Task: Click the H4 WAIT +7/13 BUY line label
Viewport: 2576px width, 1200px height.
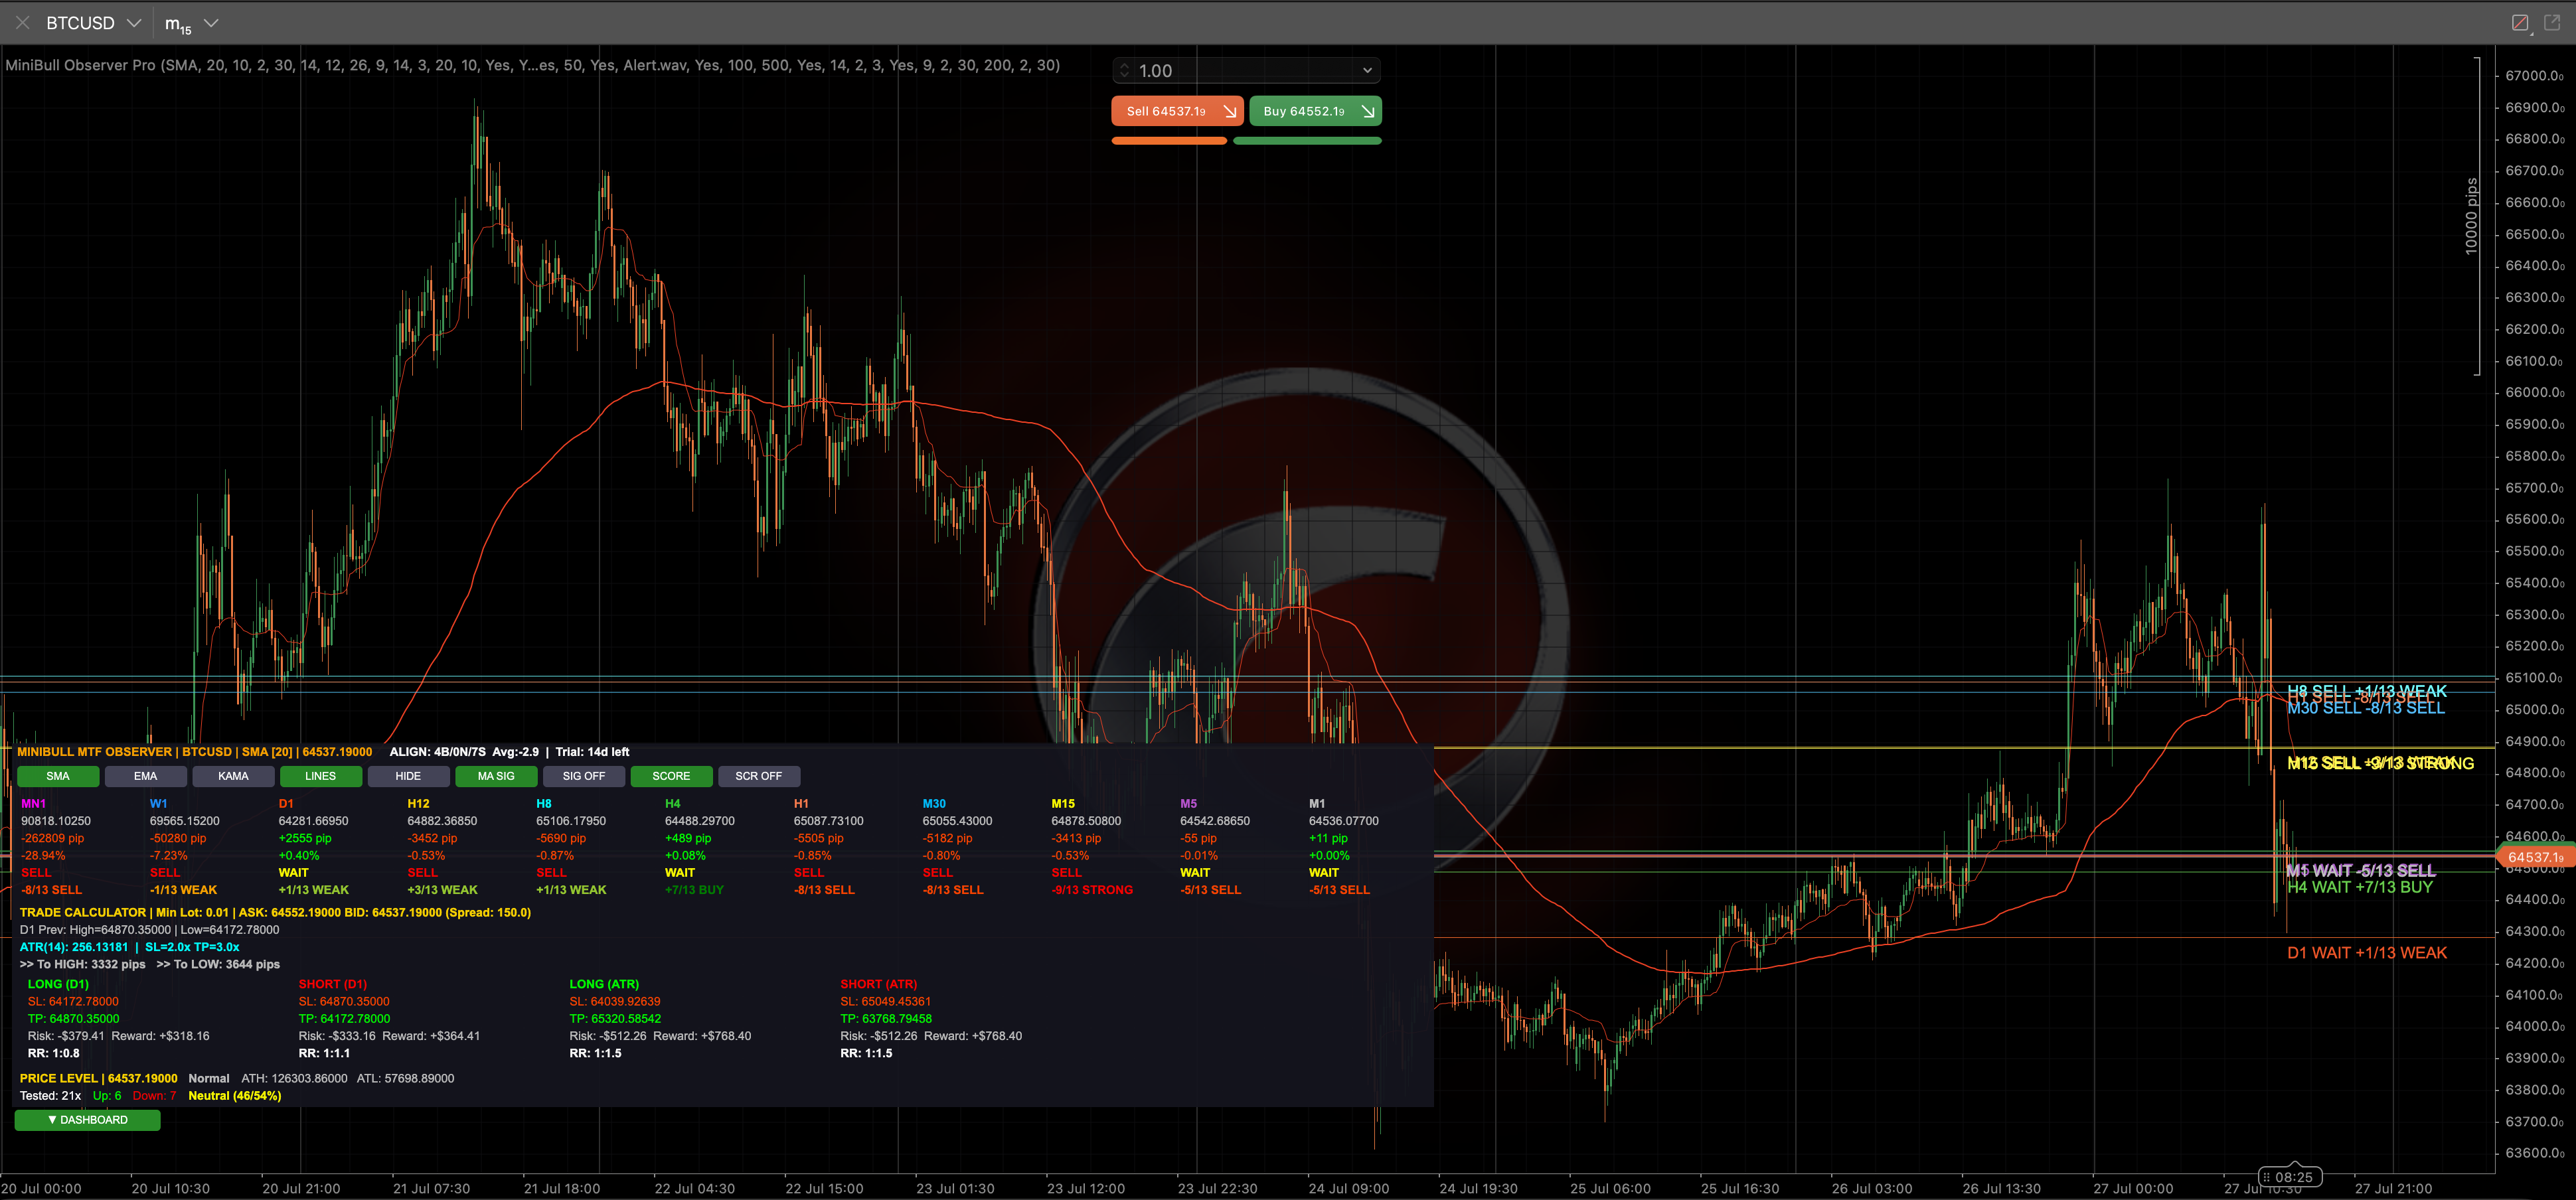Action: 2360,887
